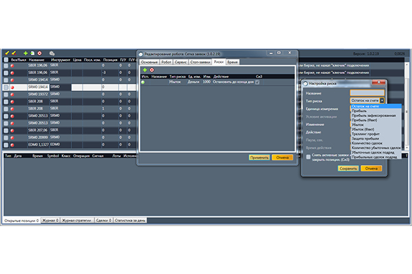Open the Тип риска dropdown arrow

(382, 101)
